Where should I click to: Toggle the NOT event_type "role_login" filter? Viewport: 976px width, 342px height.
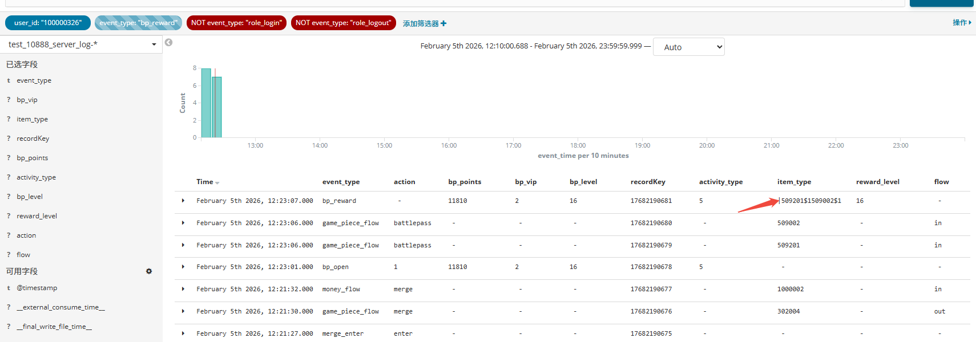[x=236, y=23]
